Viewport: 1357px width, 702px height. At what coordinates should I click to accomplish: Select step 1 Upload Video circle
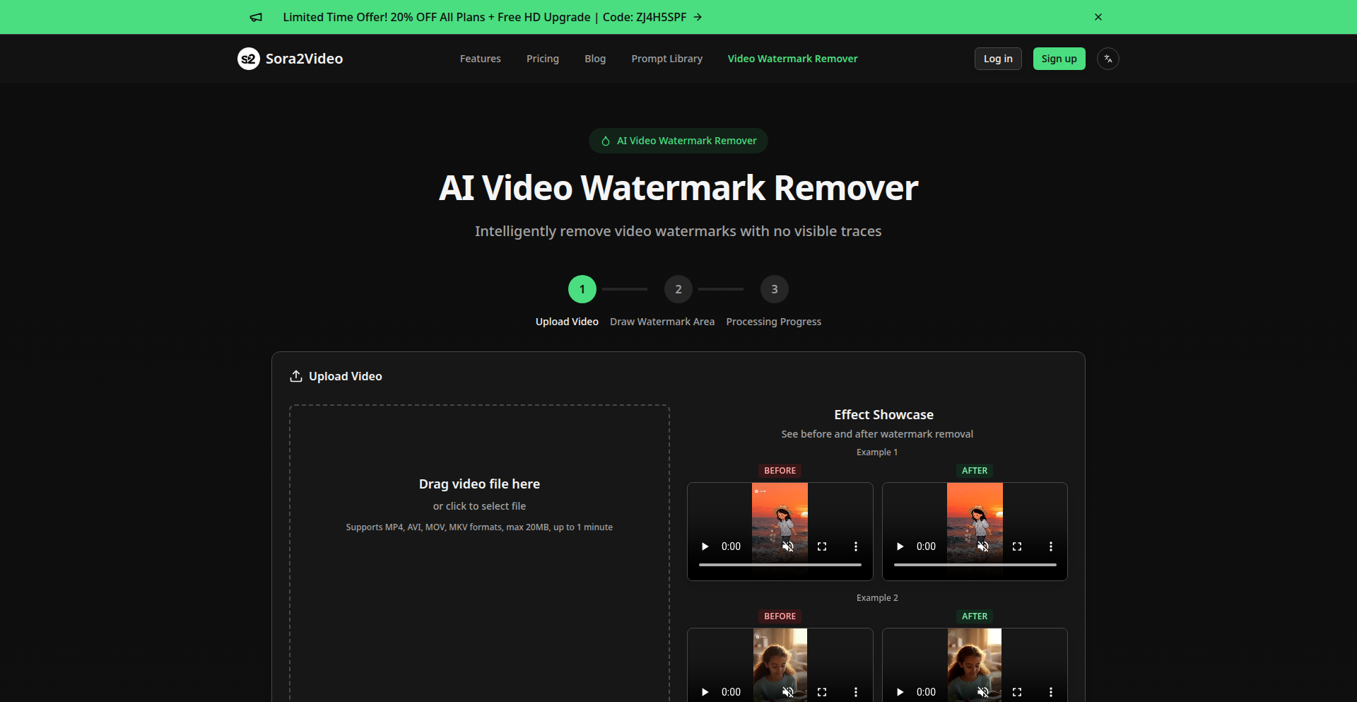tap(582, 289)
